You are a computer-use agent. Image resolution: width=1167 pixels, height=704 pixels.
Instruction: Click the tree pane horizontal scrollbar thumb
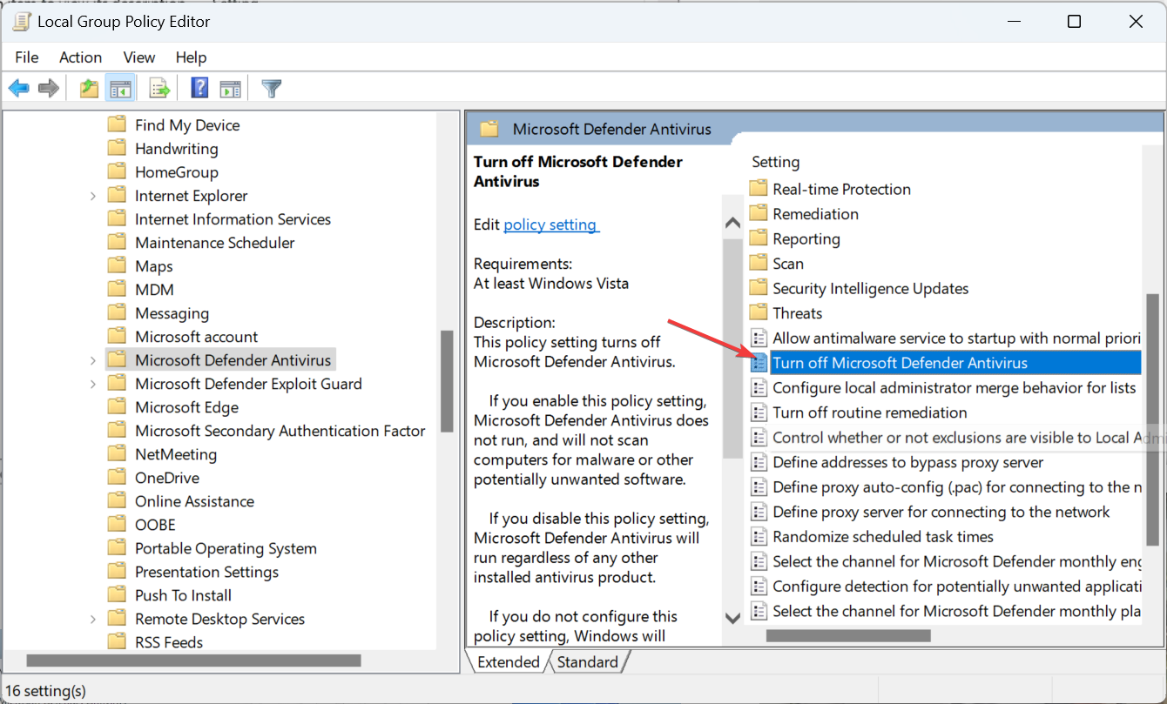point(193,660)
